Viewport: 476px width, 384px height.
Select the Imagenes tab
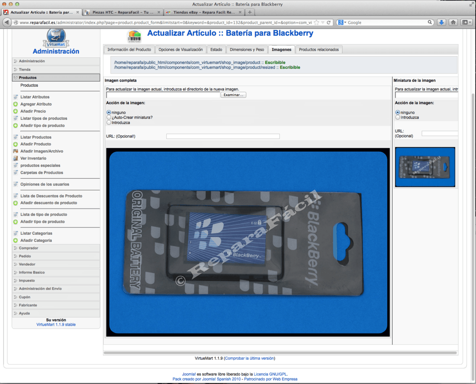point(281,49)
